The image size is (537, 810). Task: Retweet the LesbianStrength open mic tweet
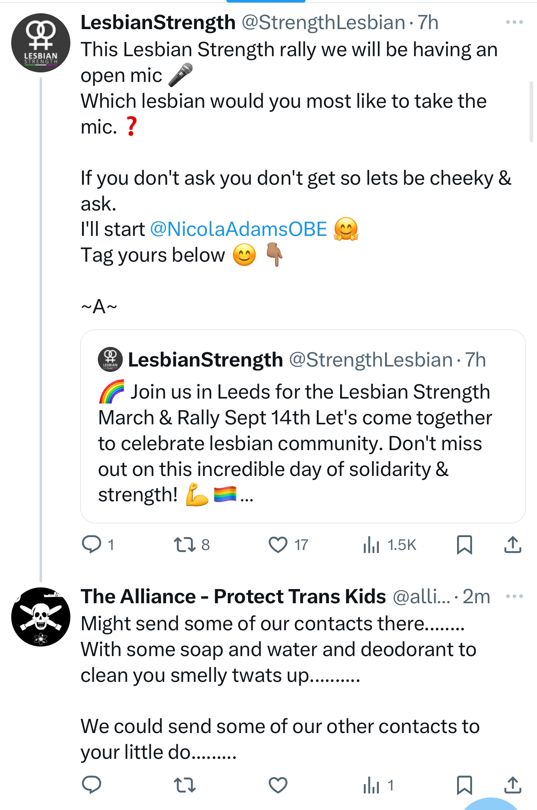185,545
